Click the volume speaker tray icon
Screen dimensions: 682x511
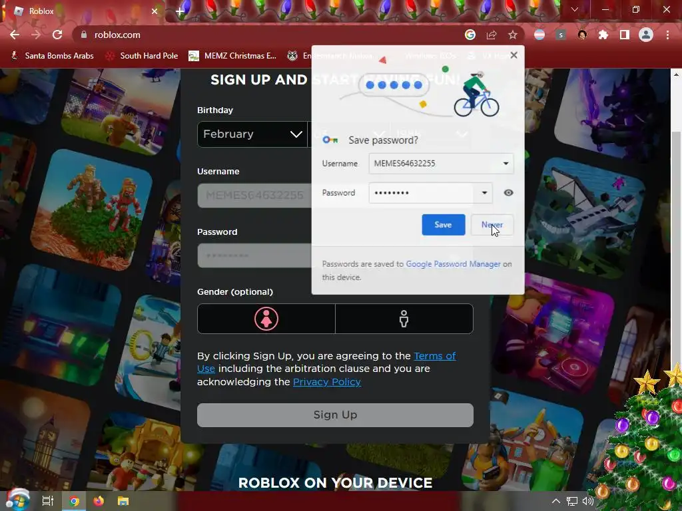(x=587, y=501)
